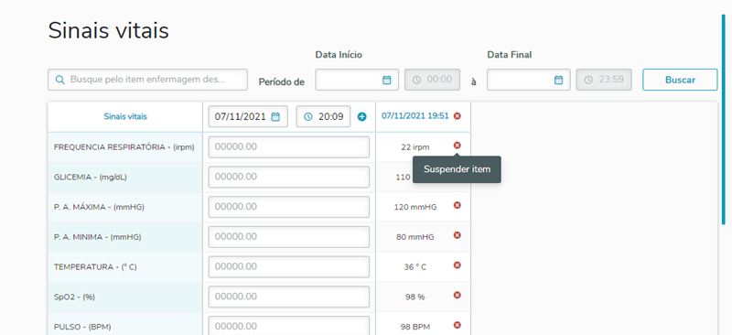This screenshot has width=732, height=335.
Task: Click the search magnifier icon
Action: click(x=59, y=80)
